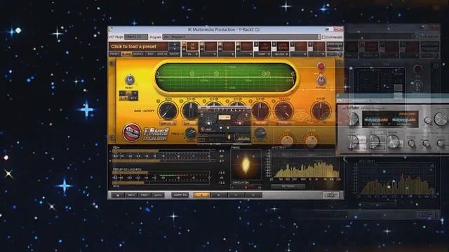This screenshot has height=252, width=449.
Task: Click the fifth band Gain knob
Action: (x=260, y=111)
